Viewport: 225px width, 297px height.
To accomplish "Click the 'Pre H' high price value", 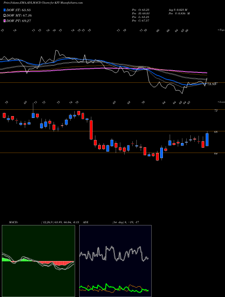I will 140,13.
